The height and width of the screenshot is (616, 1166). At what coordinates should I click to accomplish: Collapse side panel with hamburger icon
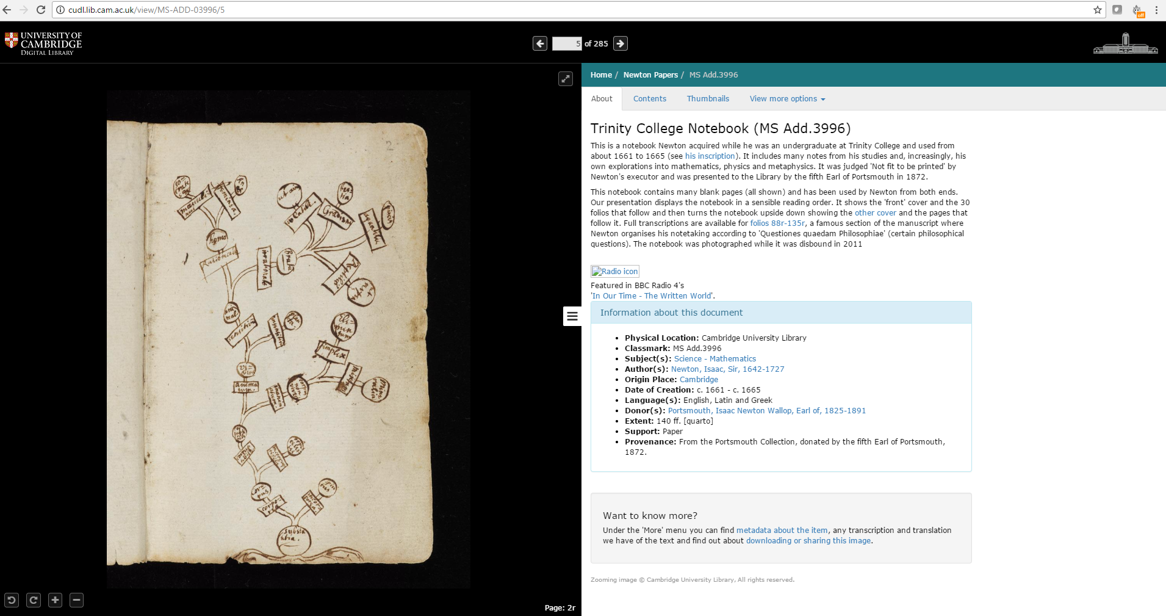(x=572, y=316)
